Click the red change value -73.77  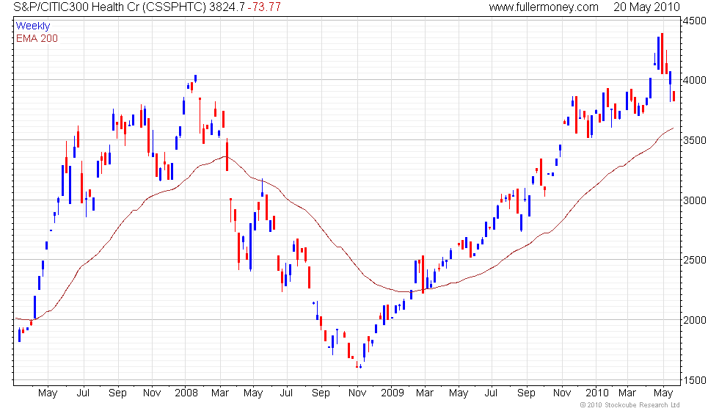[x=264, y=7]
